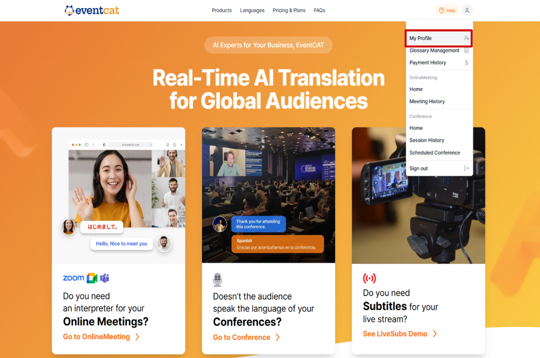540x358 pixels.
Task: Open the Languages menu
Action: (252, 10)
